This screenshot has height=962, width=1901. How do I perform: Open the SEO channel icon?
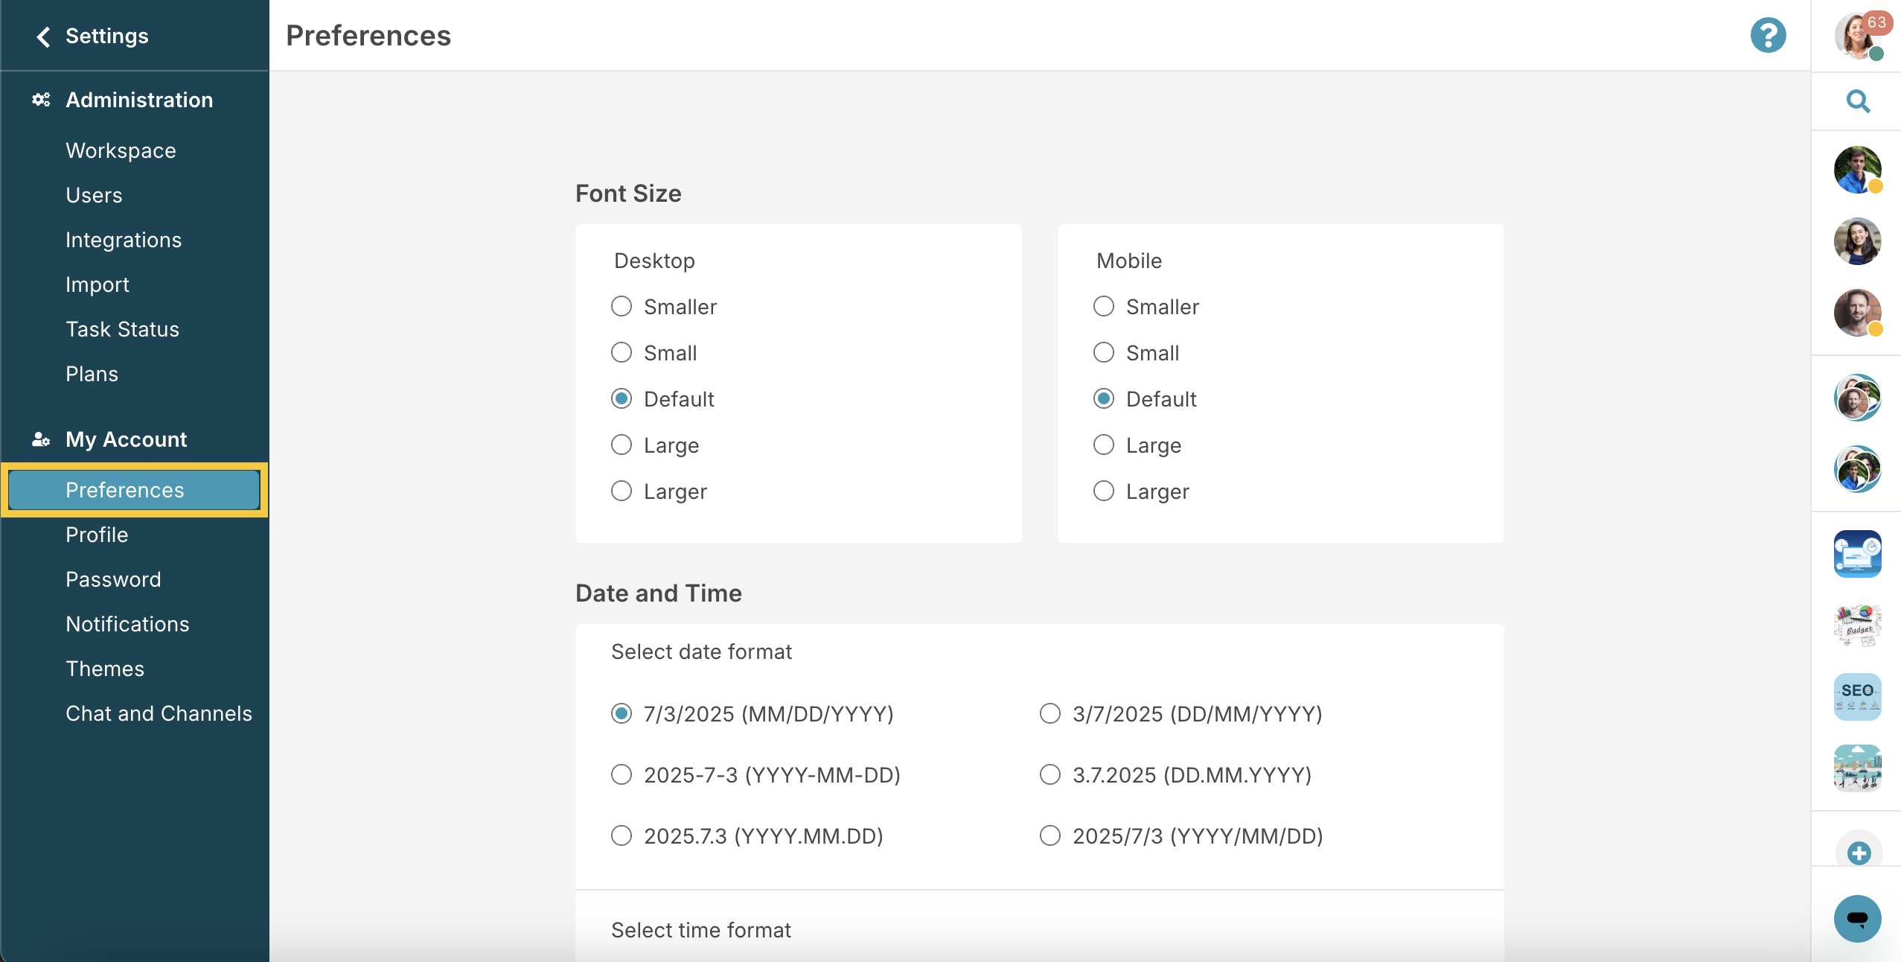[1857, 696]
